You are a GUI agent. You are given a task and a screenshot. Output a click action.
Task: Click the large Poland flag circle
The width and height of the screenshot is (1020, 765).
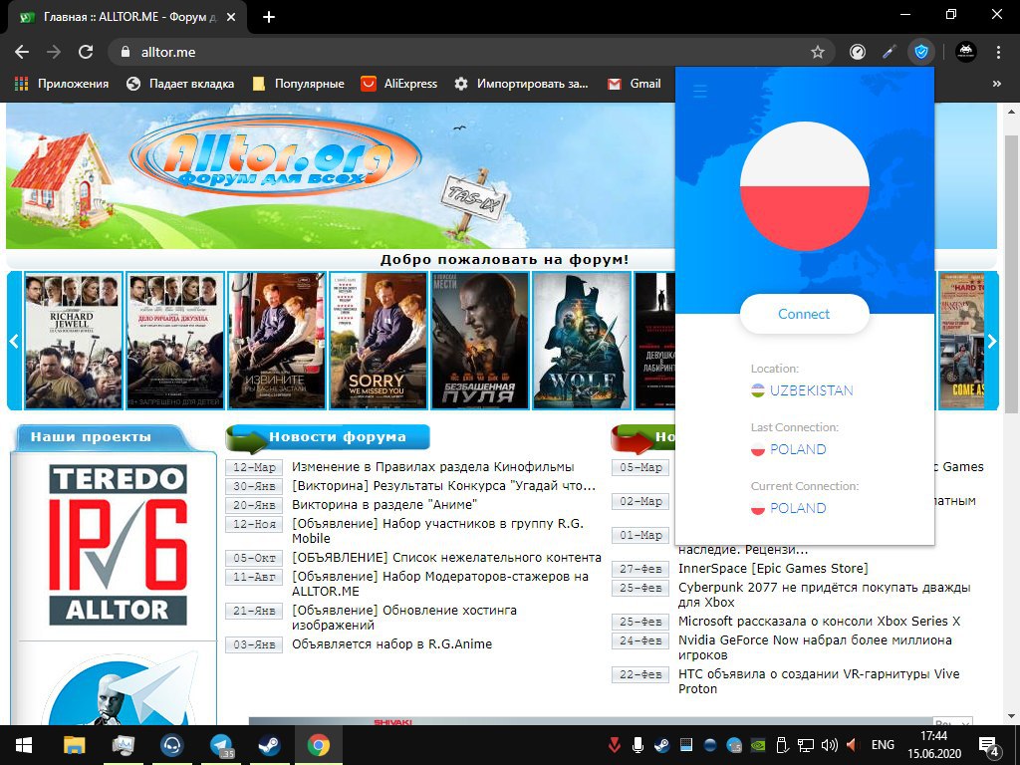(x=805, y=186)
